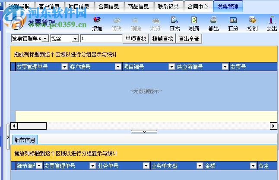Open filter dropdown for 发票管理单号 column in top grid
The width and height of the screenshot is (279, 180).
64,67
